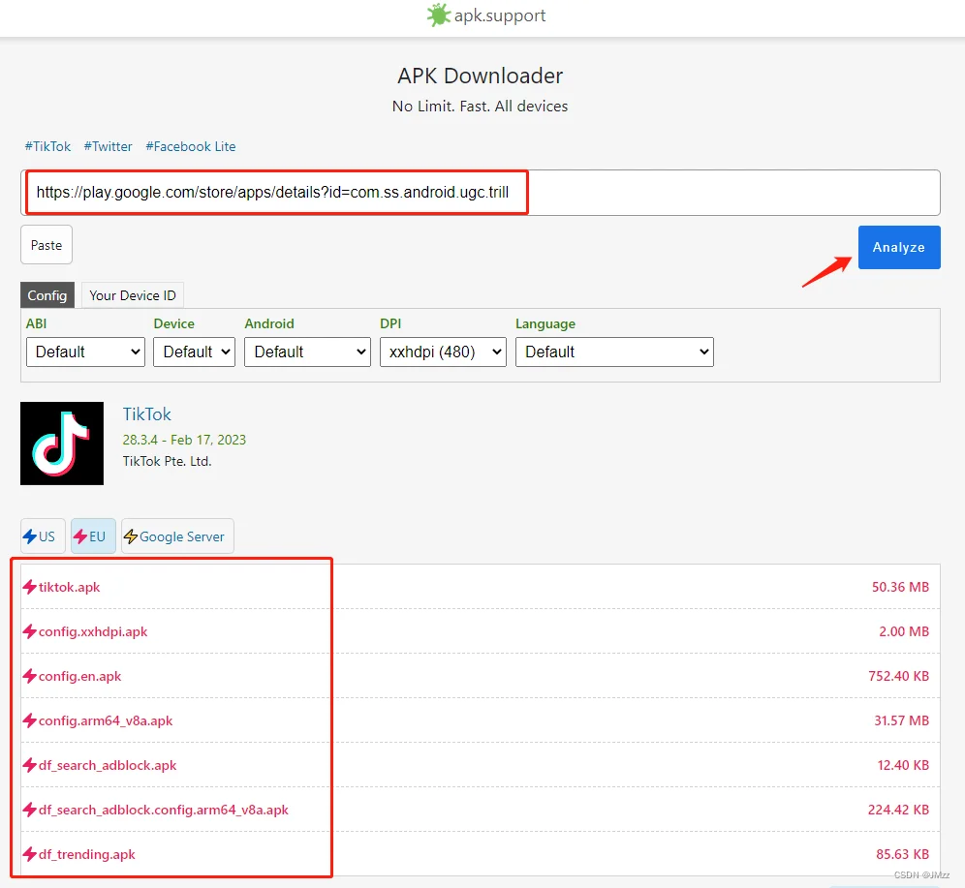
Task: Click the lightning icon beside df_search_adblock.apk
Action: click(29, 766)
